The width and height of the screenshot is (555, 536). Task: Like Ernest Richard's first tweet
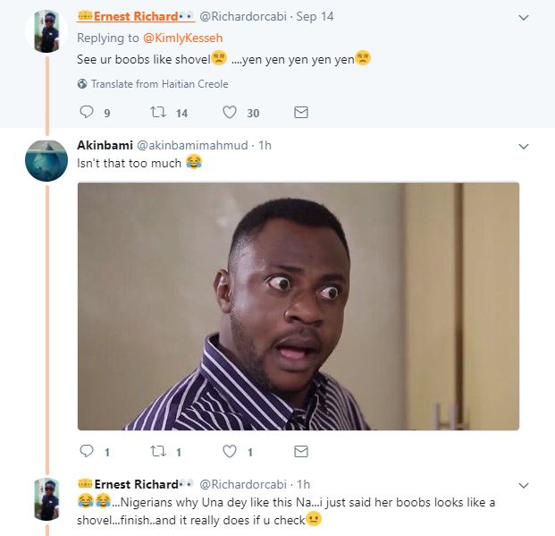pos(230,113)
